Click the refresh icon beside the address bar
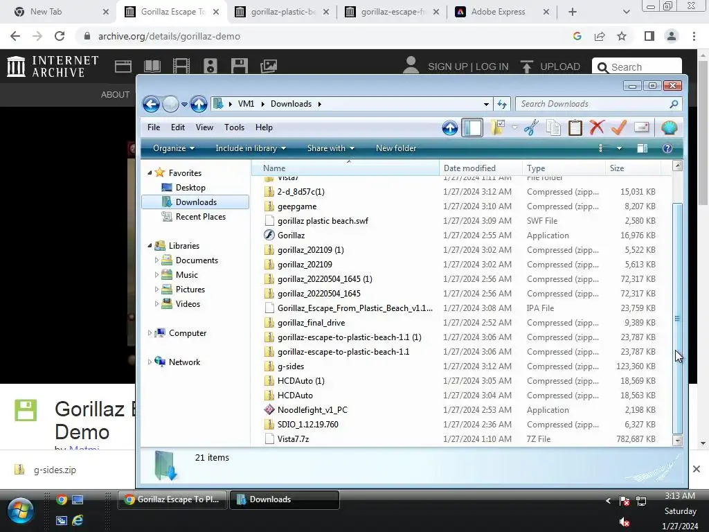Image resolution: width=709 pixels, height=532 pixels. [502, 104]
